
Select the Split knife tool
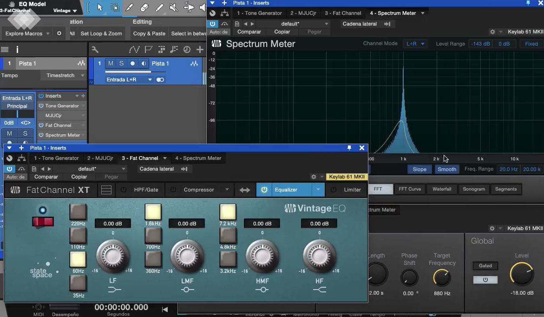click(x=130, y=7)
